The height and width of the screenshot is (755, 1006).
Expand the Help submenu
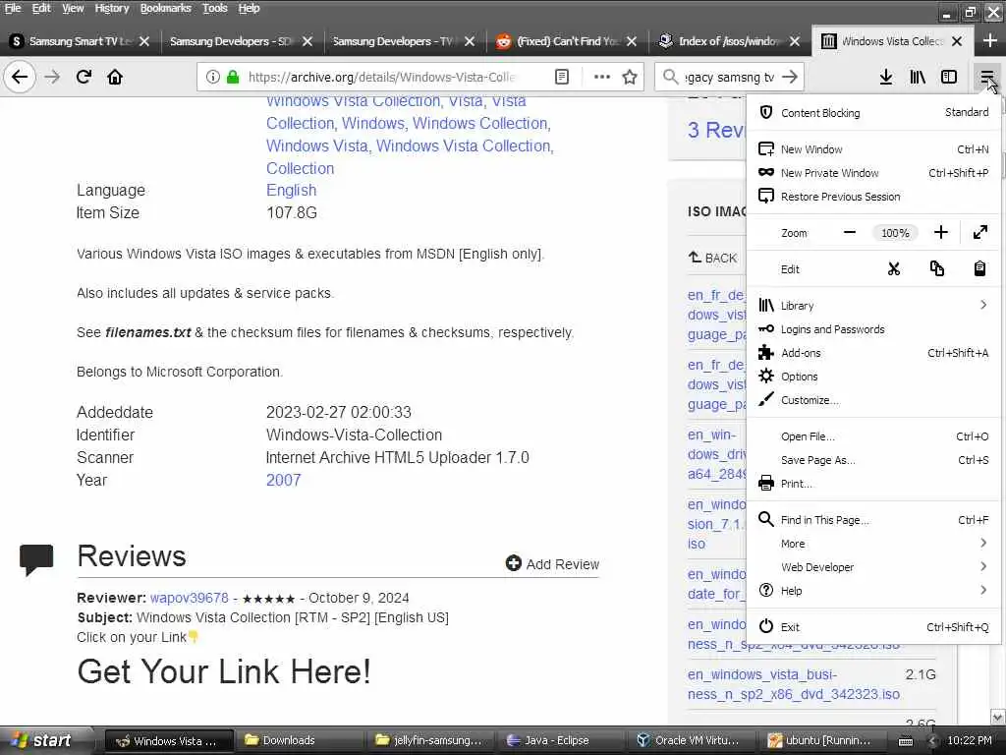click(873, 591)
